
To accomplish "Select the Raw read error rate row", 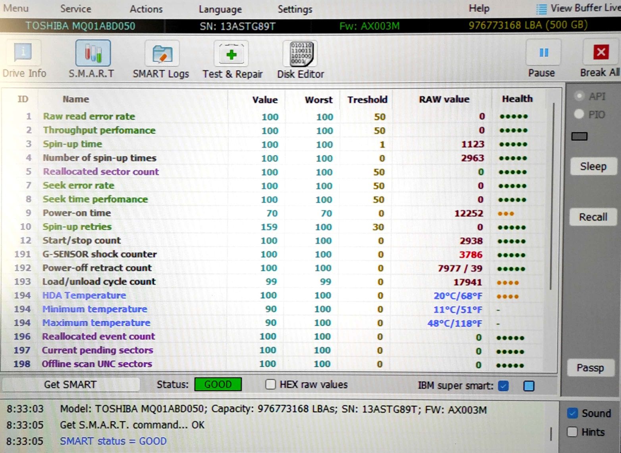I will point(274,117).
